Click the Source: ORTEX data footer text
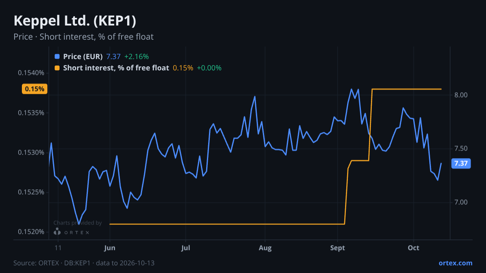Viewport: 486px width, 273px height. tap(84, 263)
